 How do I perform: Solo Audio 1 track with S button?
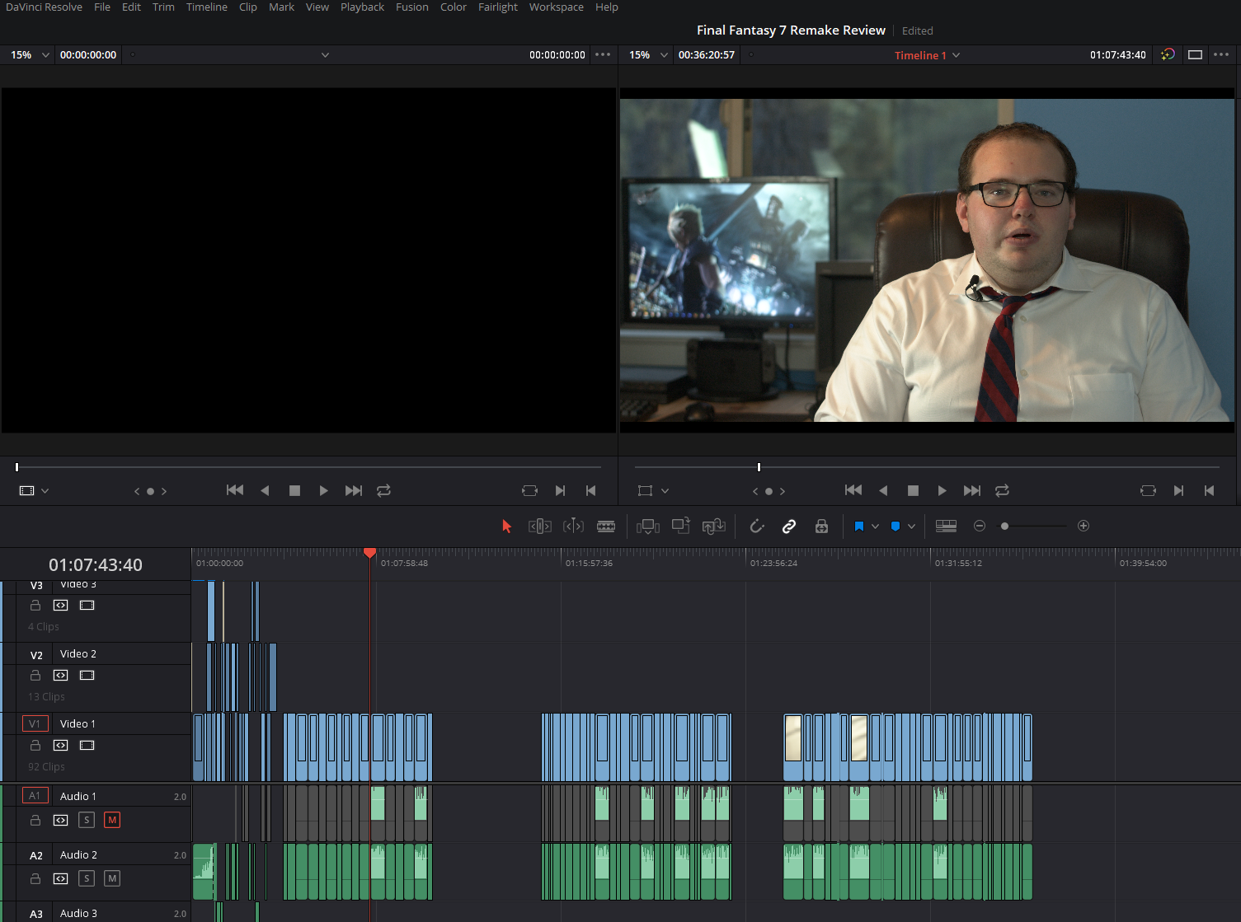pyautogui.click(x=87, y=820)
